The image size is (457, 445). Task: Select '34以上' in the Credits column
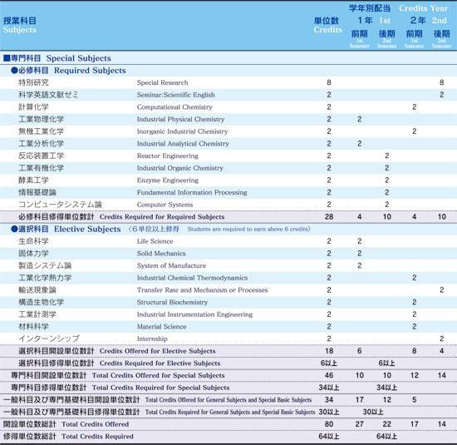point(329,388)
